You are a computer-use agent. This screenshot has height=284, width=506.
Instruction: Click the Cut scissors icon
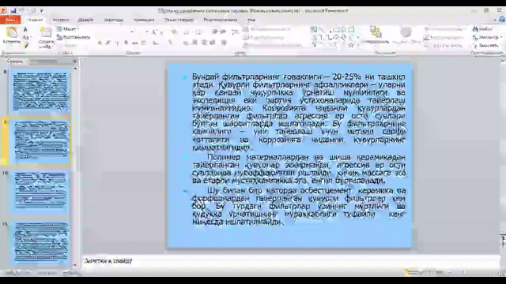(25, 30)
